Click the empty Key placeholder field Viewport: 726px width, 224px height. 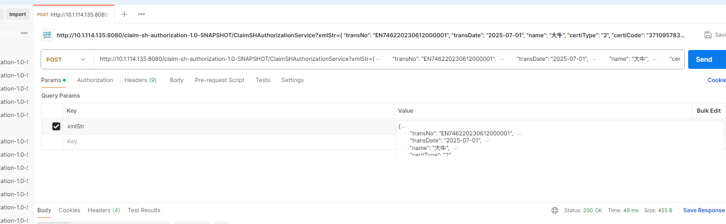click(x=228, y=141)
